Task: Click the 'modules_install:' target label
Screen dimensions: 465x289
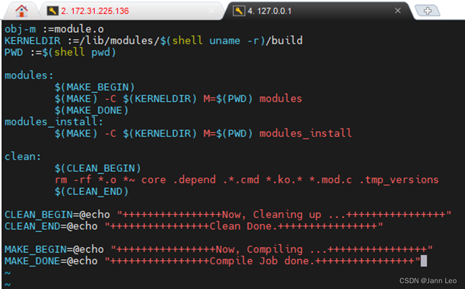Action: pyautogui.click(x=54, y=121)
